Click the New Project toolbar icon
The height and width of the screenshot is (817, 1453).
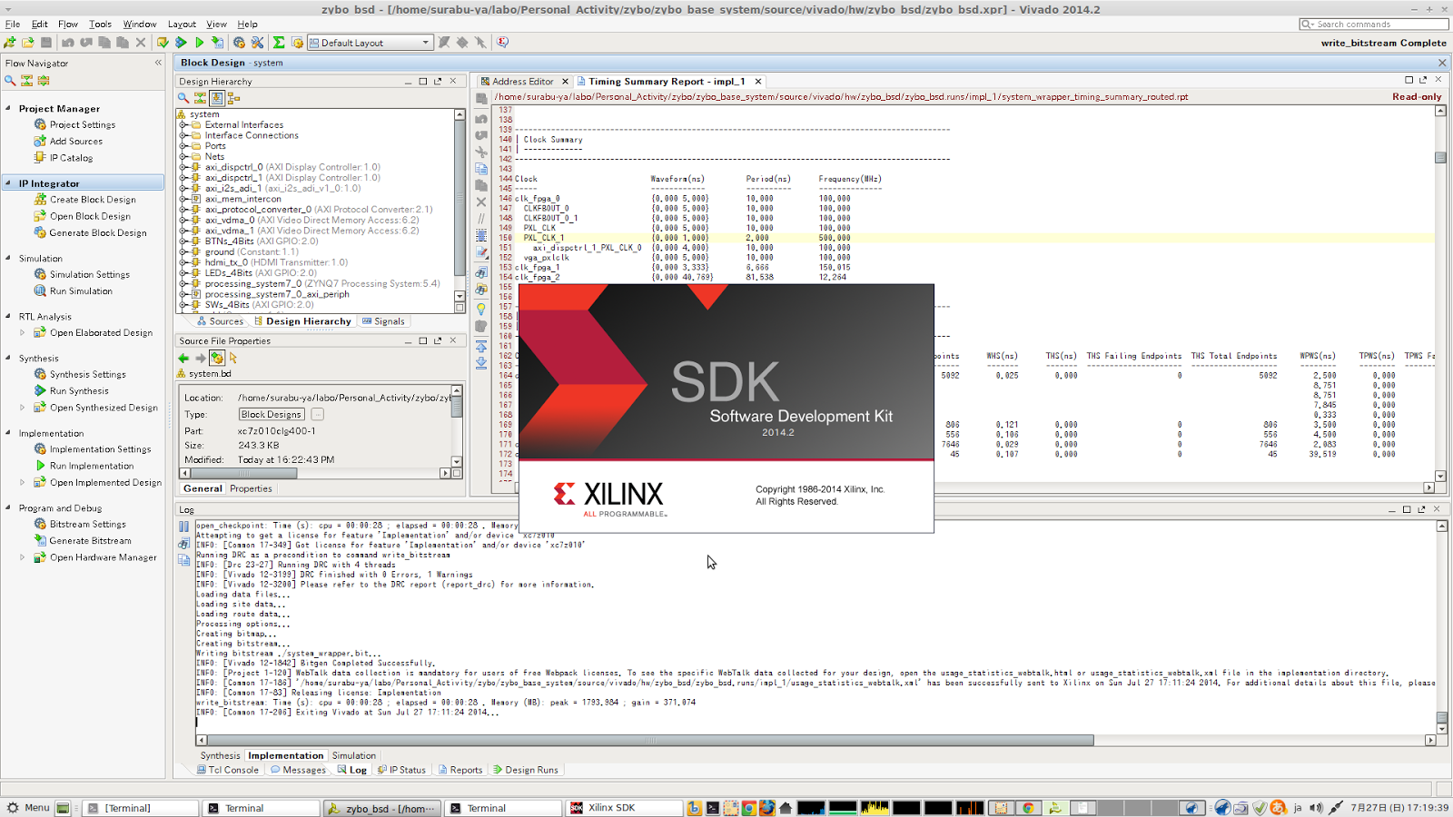pos(10,43)
